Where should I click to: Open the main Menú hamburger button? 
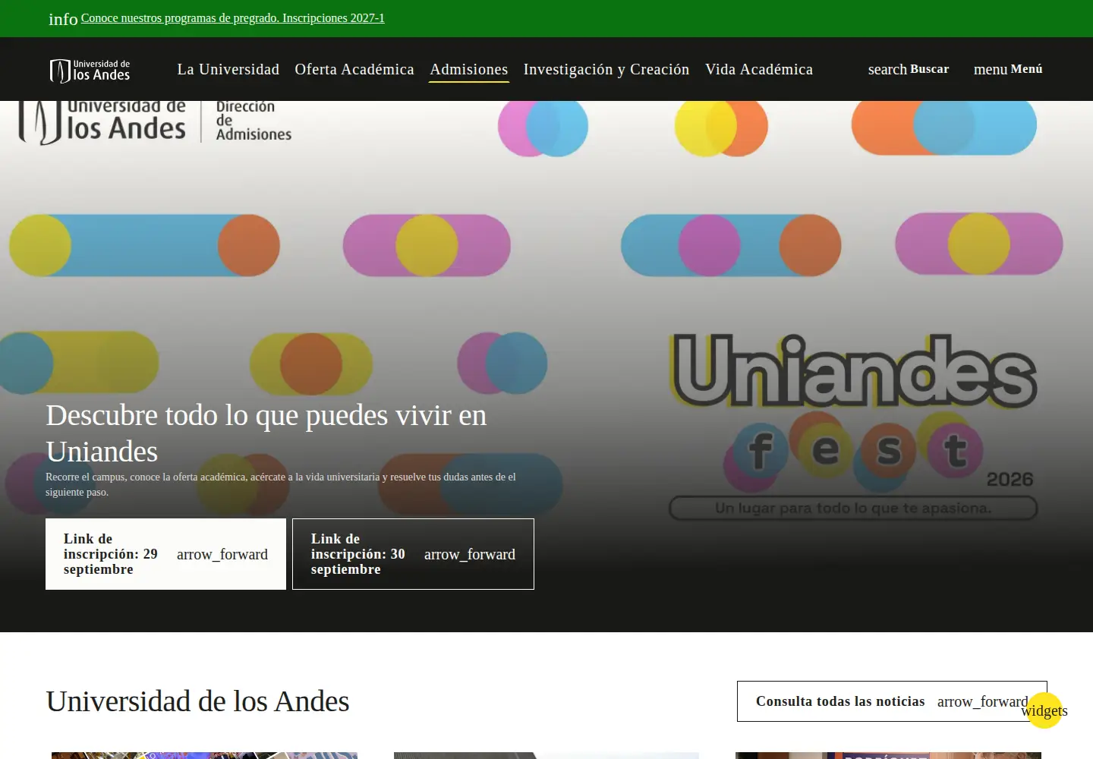tap(1008, 69)
